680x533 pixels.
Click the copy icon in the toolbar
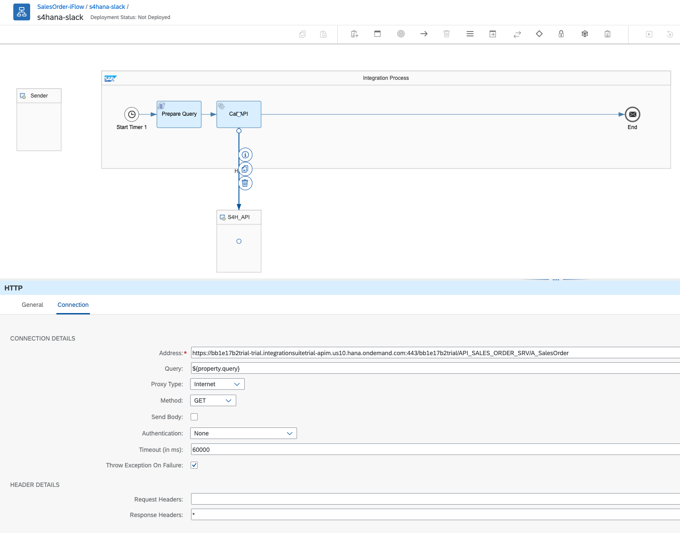coord(302,34)
